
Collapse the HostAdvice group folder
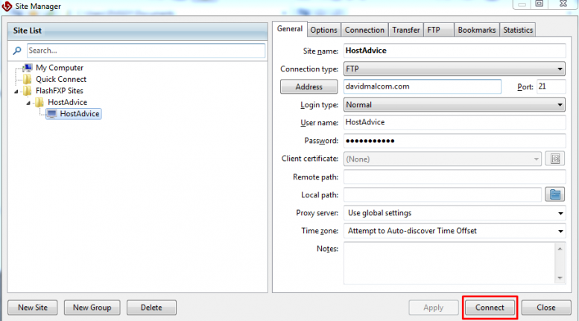click(28, 103)
